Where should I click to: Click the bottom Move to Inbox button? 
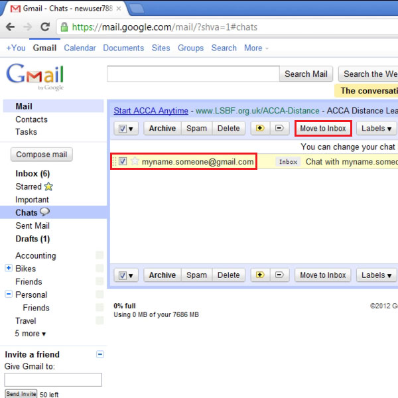[x=323, y=275]
